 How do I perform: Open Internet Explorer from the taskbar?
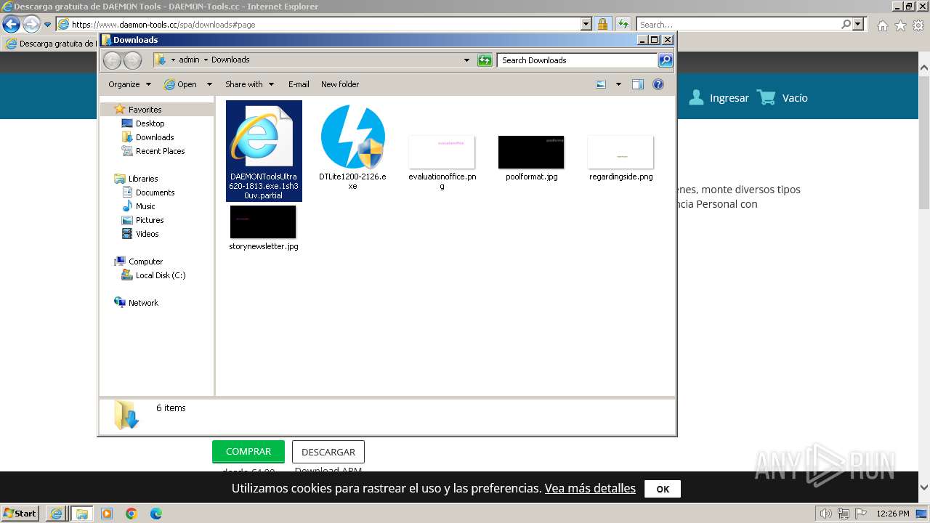(56, 514)
